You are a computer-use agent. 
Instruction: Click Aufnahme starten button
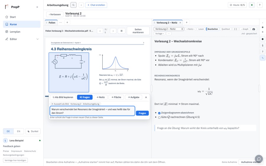(x=251, y=162)
